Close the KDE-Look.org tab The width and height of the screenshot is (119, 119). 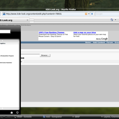[x=27, y=20]
